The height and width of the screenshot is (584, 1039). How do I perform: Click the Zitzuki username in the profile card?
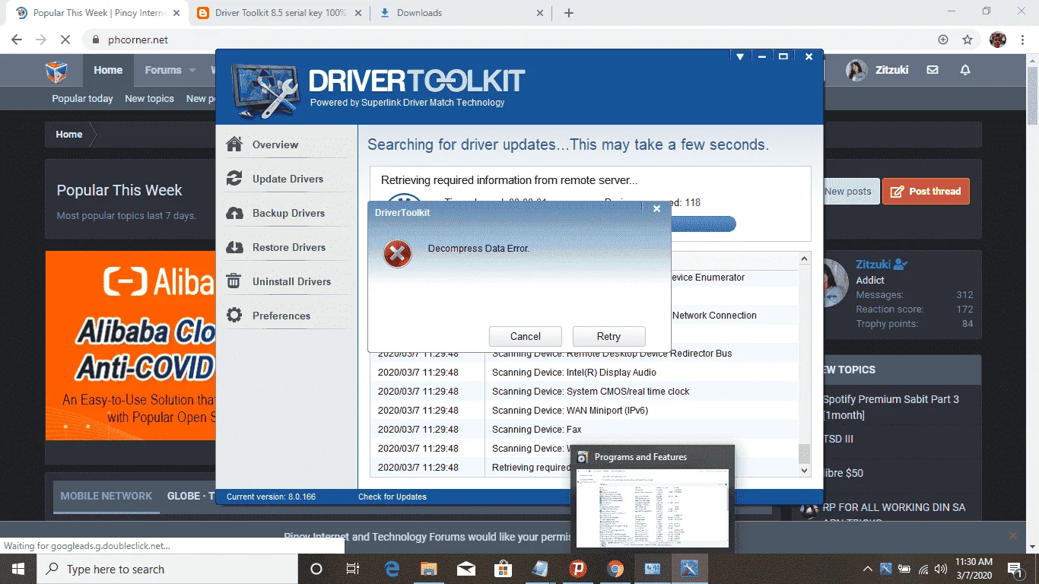[873, 265]
